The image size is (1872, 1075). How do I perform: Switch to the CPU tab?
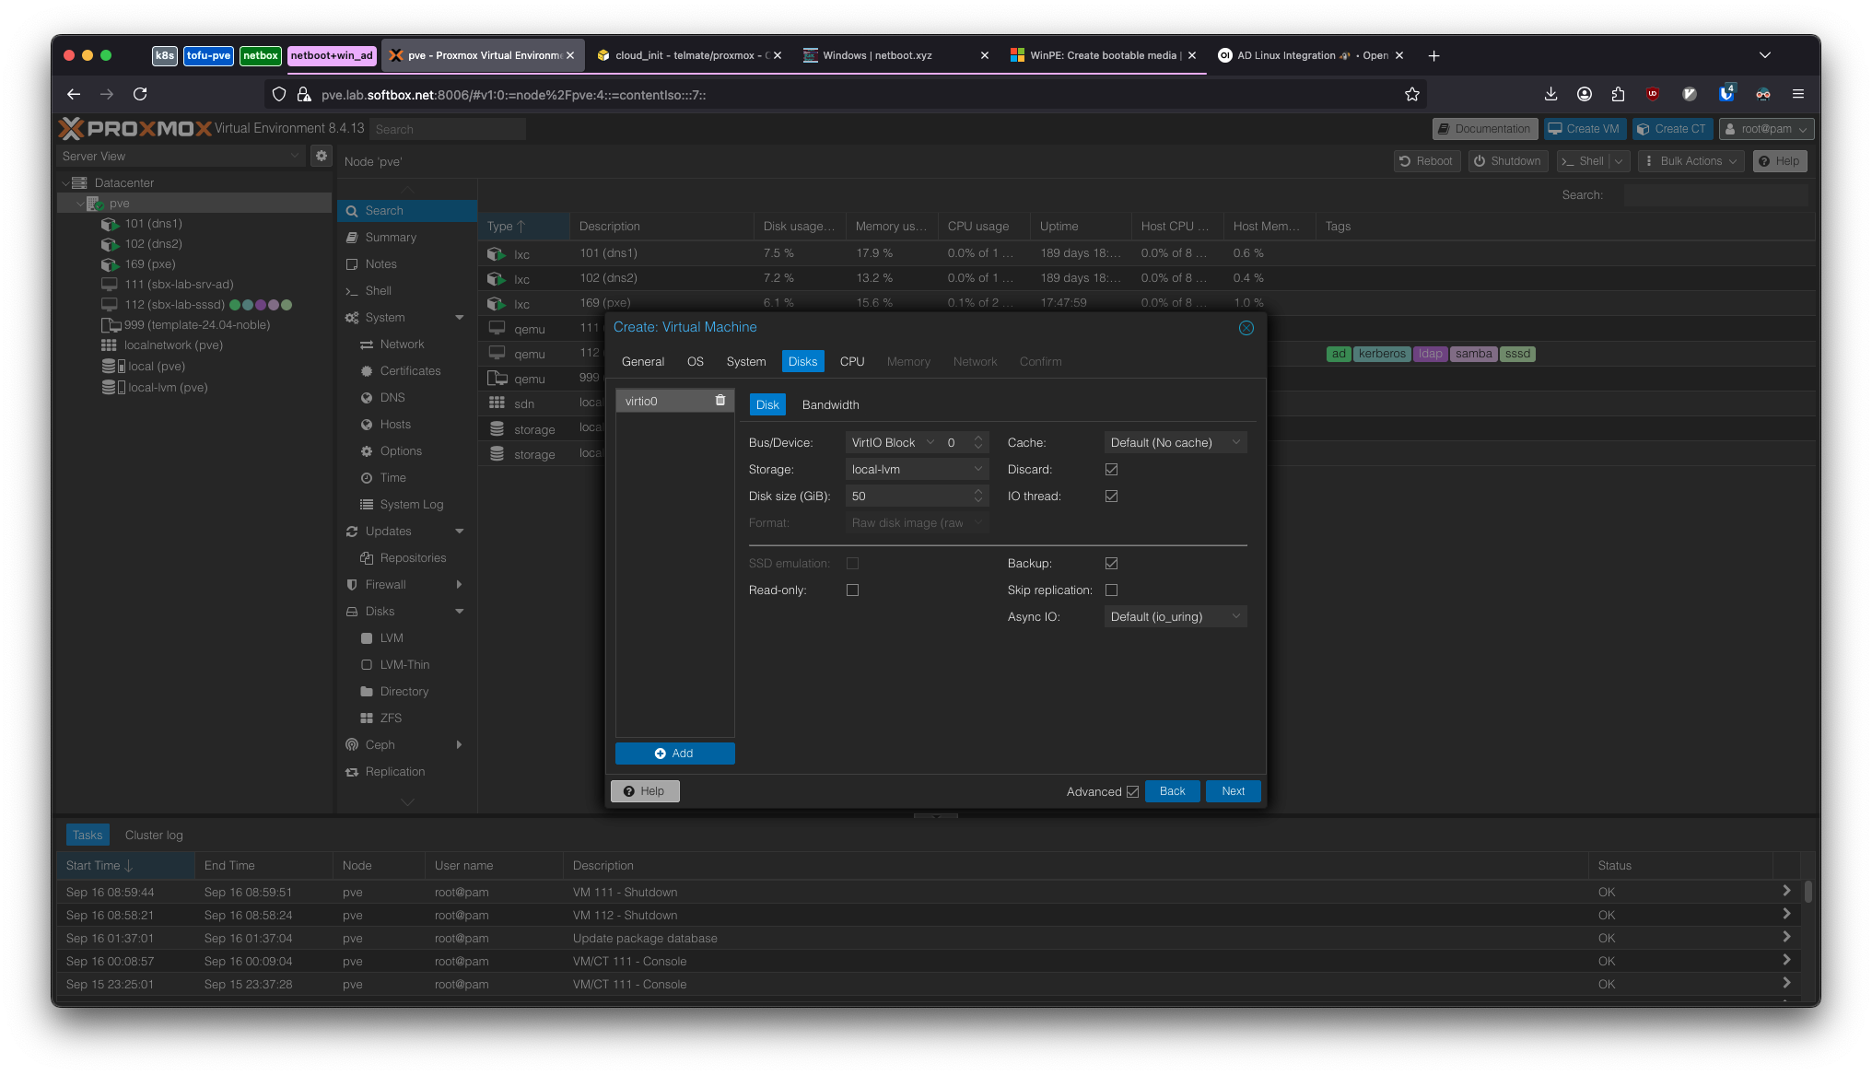click(x=851, y=361)
